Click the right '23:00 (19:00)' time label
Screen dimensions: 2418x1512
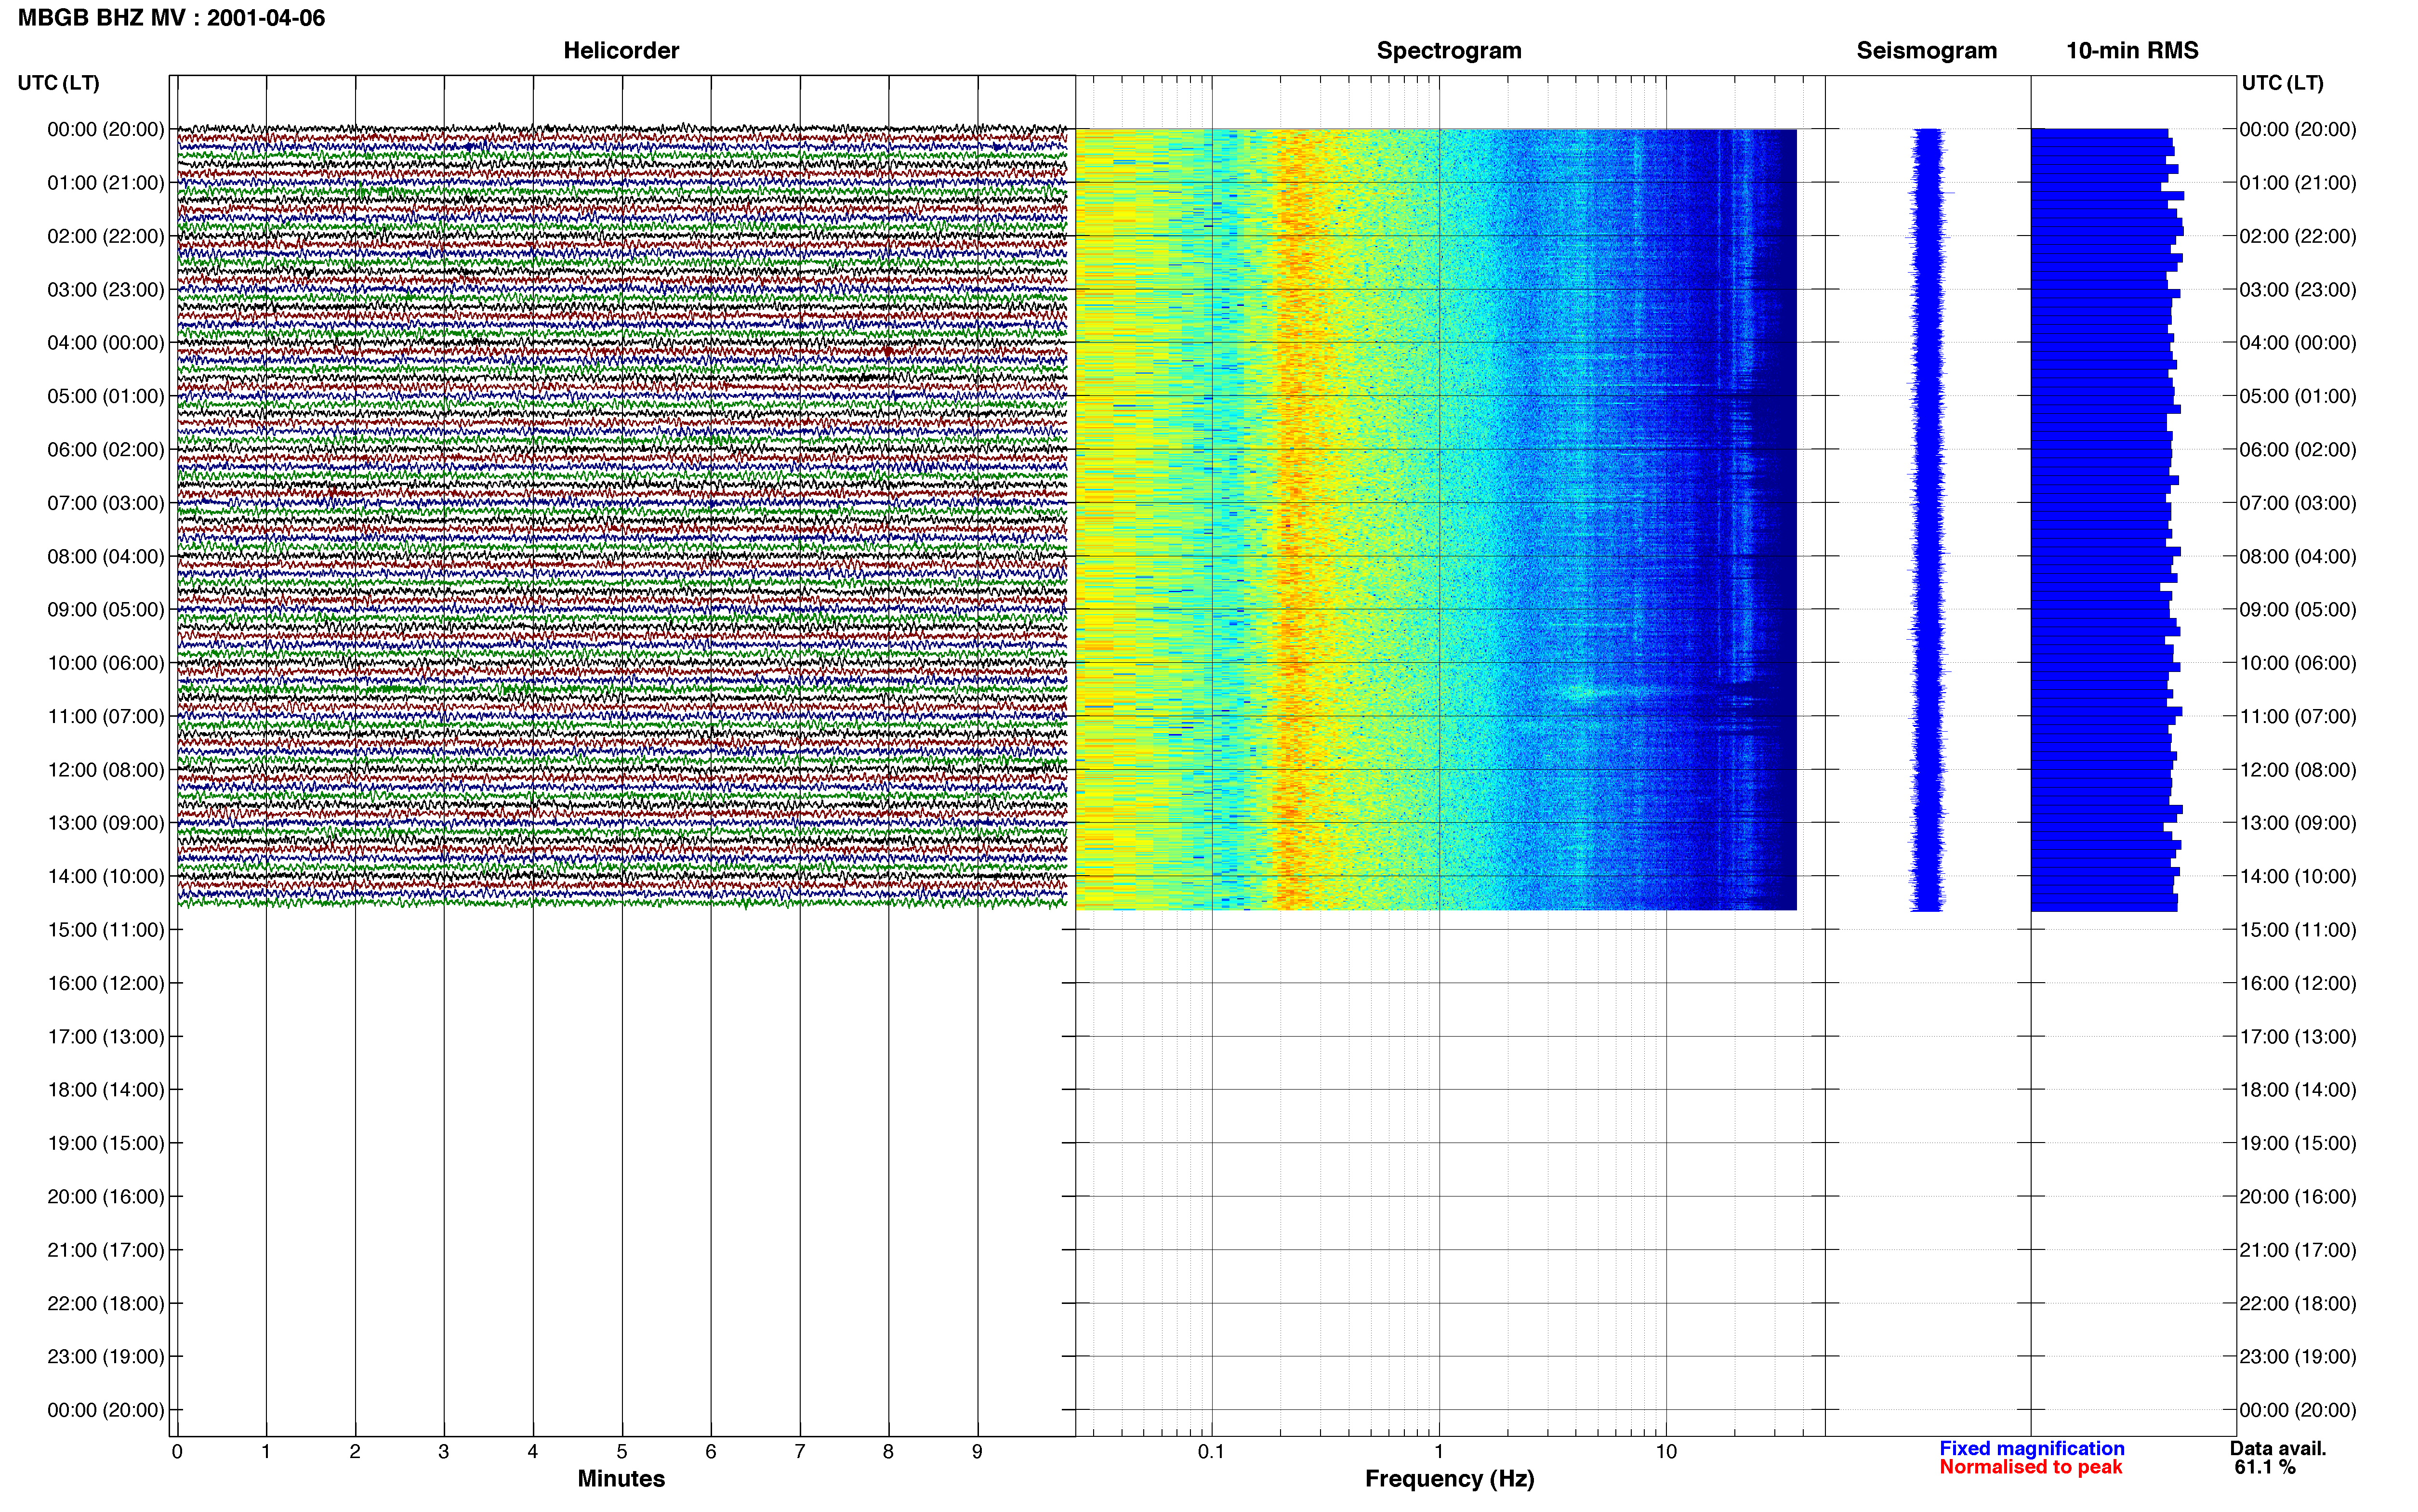tap(2298, 1356)
